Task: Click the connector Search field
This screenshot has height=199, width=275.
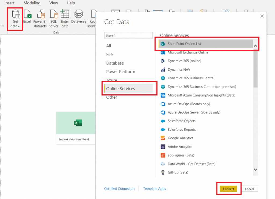Action: click(128, 35)
